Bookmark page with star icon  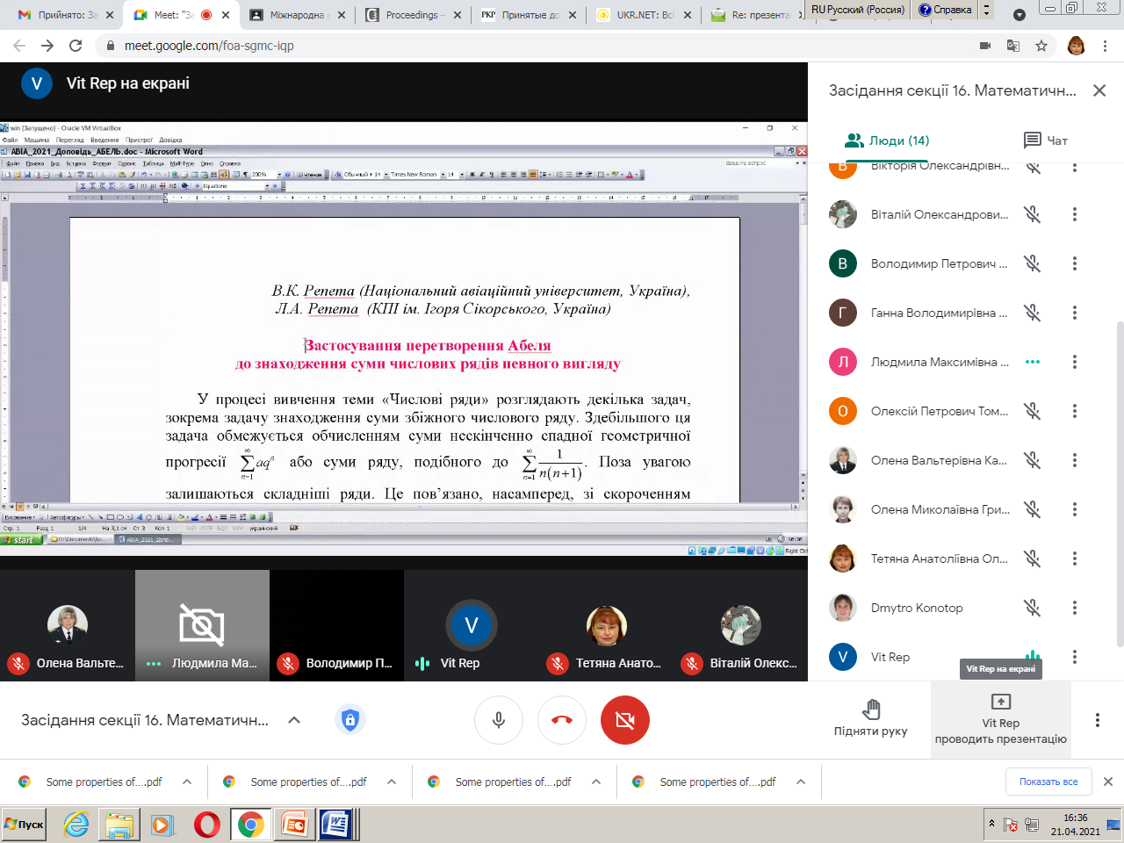click(1041, 46)
